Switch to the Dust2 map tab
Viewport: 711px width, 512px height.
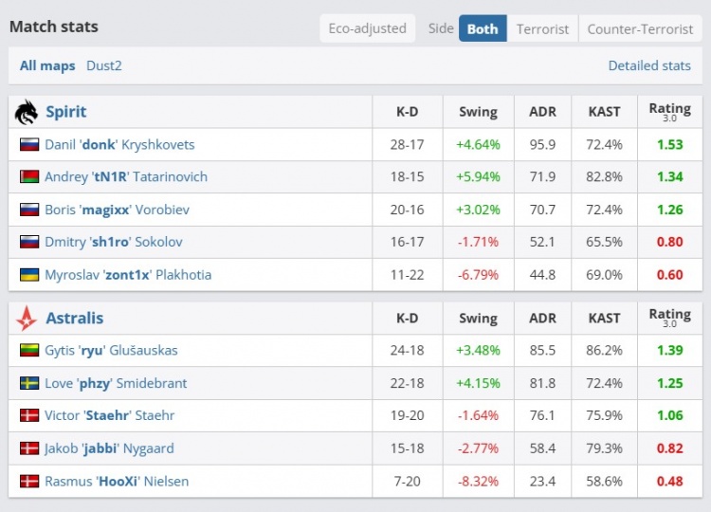[104, 65]
